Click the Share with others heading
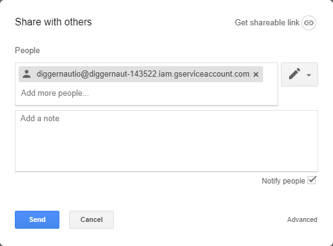Viewport: 333px width, 246px height. coord(53,22)
